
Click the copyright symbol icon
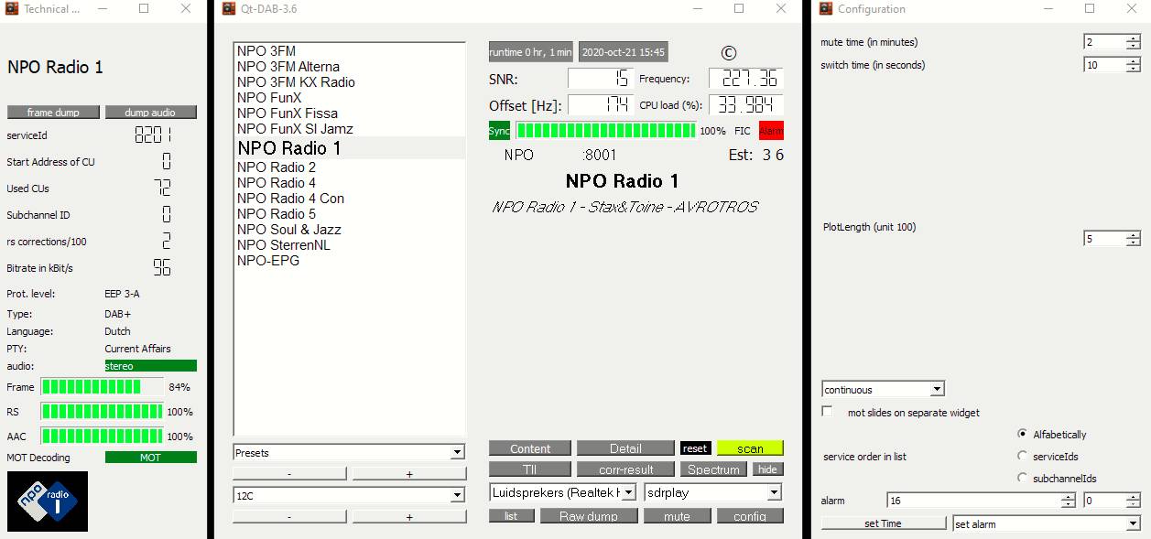click(729, 53)
